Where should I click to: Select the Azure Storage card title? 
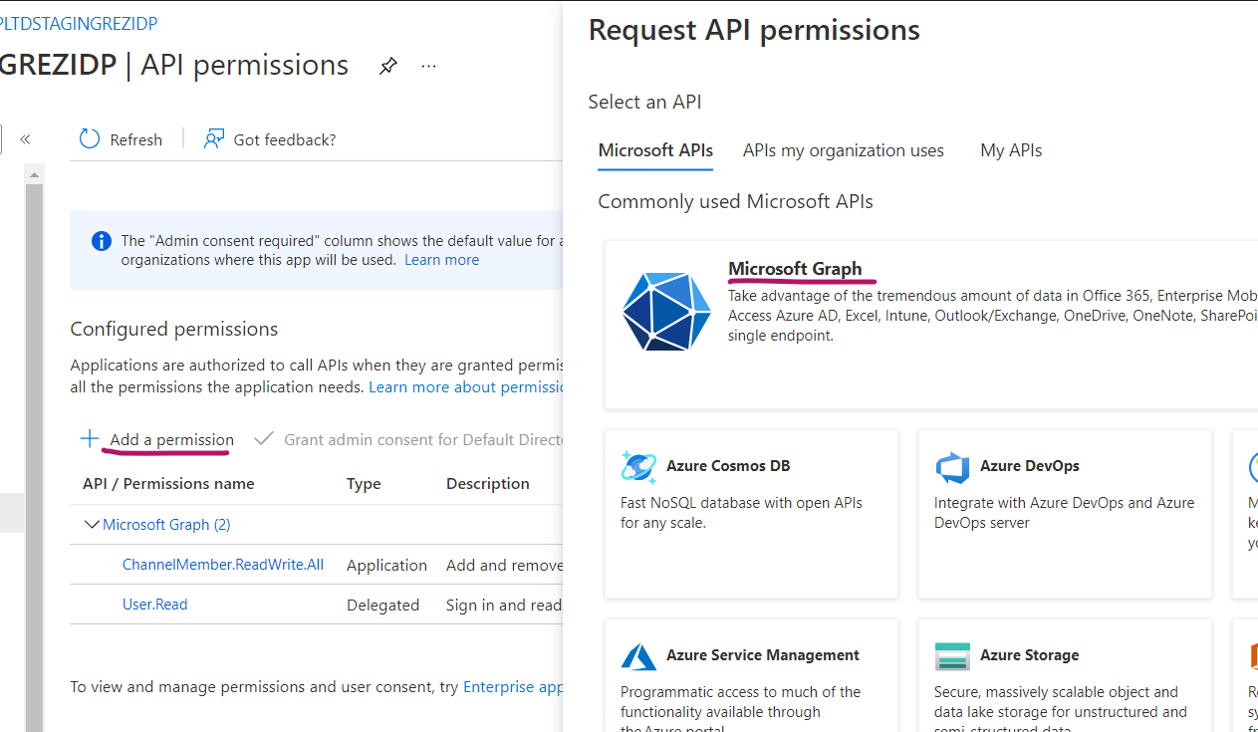click(1030, 655)
